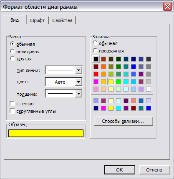174x179 pixels.
Task: Select the black color swatch
Action: tap(96, 59)
